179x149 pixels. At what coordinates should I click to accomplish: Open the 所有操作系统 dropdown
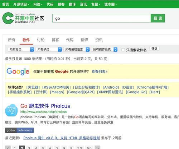point(105,49)
